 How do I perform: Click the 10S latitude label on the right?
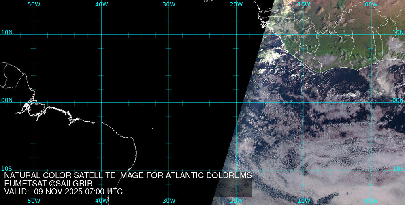pos(398,168)
